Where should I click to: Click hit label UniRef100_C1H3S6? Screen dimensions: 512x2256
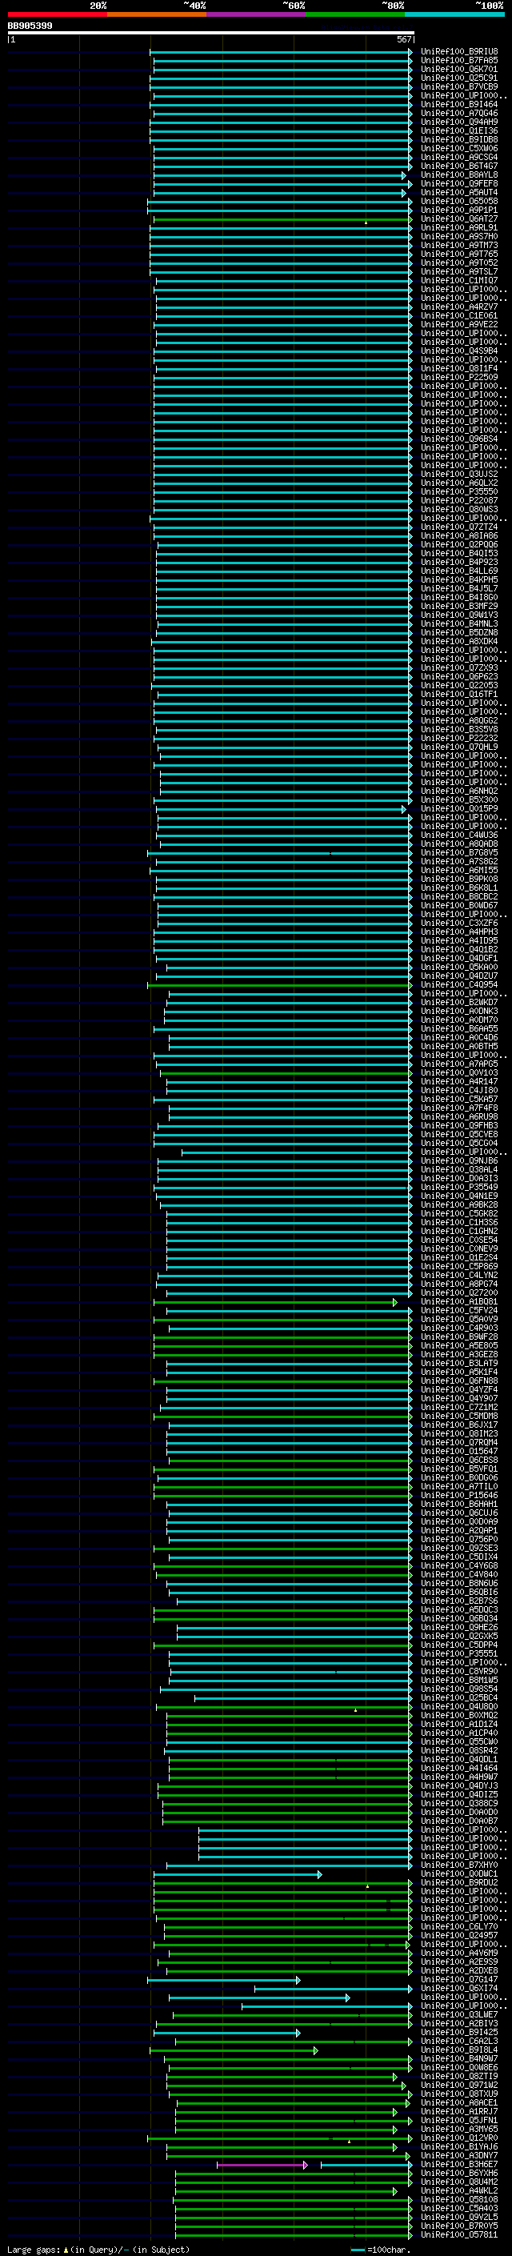point(458,1223)
